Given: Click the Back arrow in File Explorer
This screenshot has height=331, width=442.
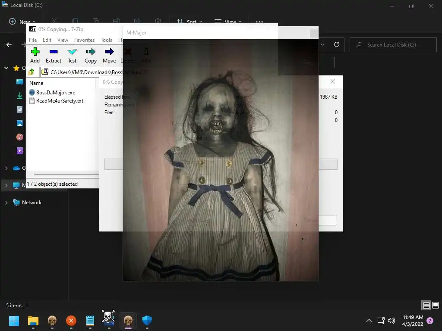Looking at the screenshot, I should tap(9, 45).
